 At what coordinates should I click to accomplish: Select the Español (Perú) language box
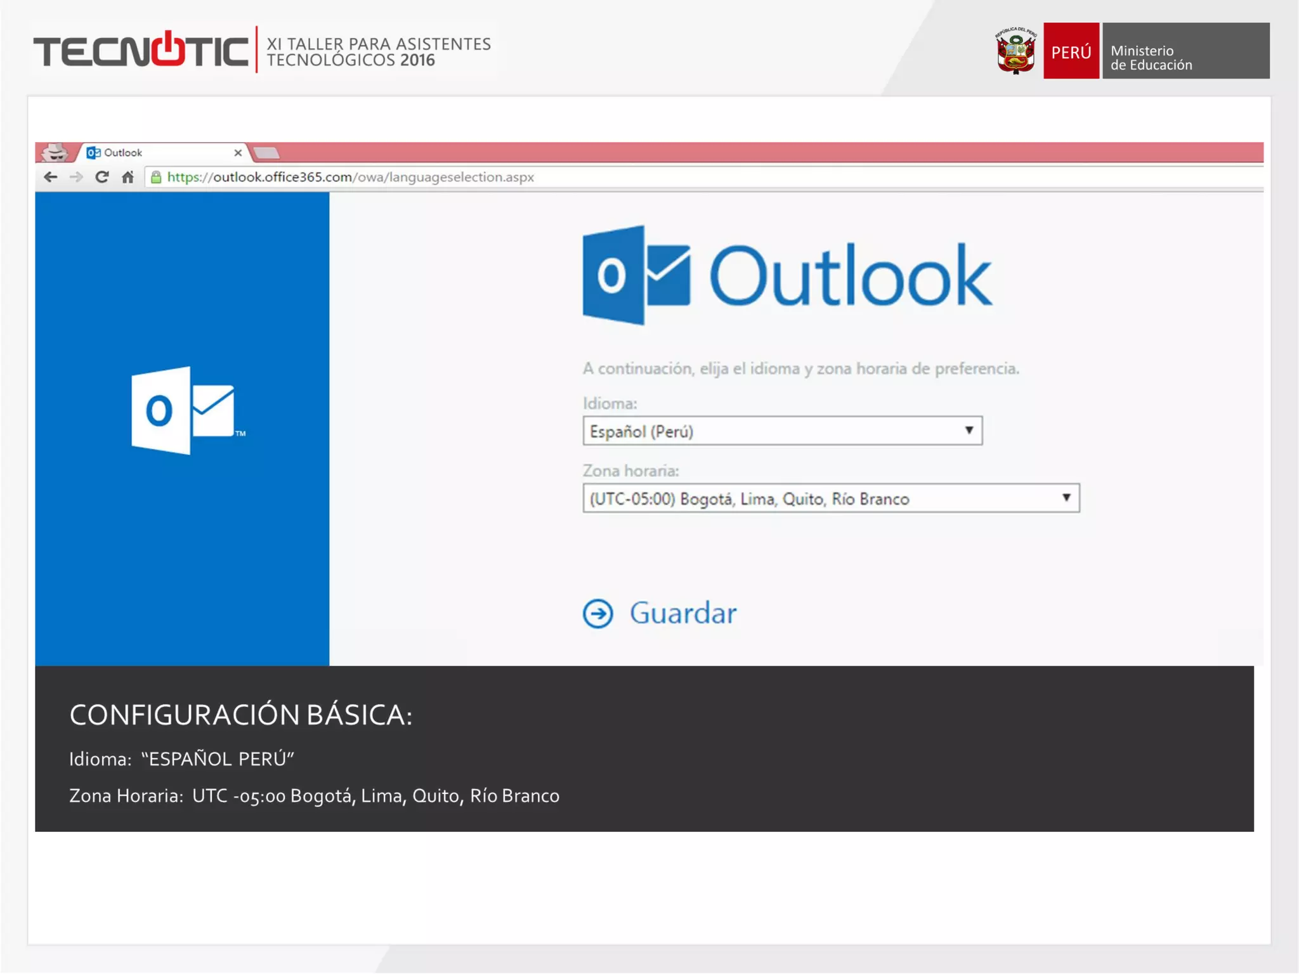(x=761, y=431)
